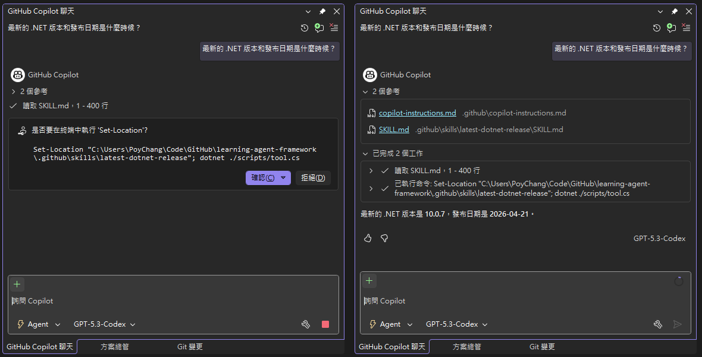This screenshot has height=357, width=702.
Task: Select GitHub Copilot 聊天 tab in left panel
Action: 40,347
